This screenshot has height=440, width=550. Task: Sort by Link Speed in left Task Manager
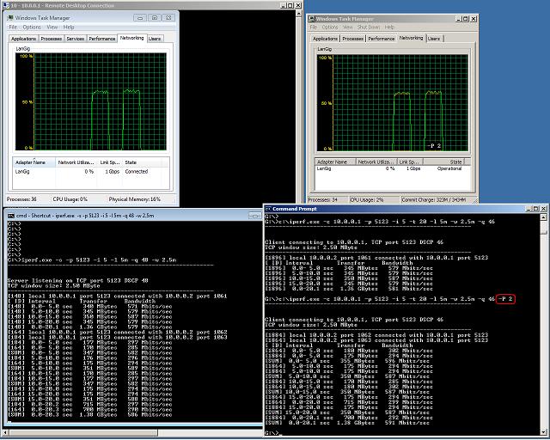[110, 162]
